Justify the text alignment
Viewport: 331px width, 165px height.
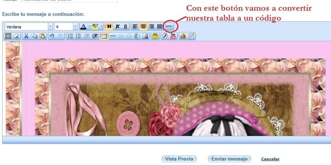pyautogui.click(x=160, y=26)
